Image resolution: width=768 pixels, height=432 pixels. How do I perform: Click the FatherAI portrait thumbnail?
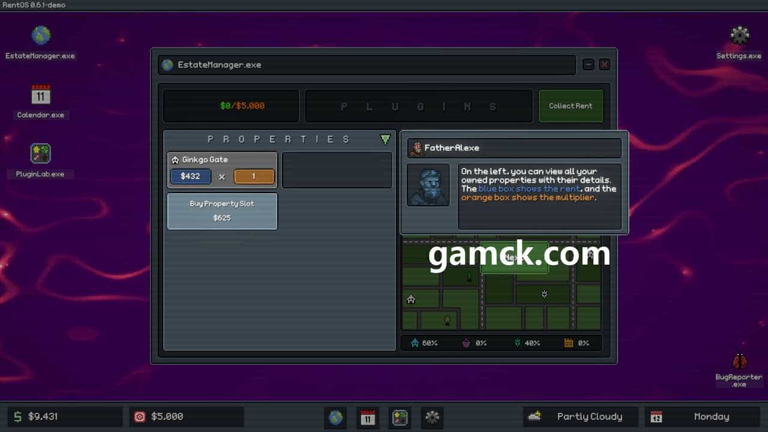(x=428, y=185)
